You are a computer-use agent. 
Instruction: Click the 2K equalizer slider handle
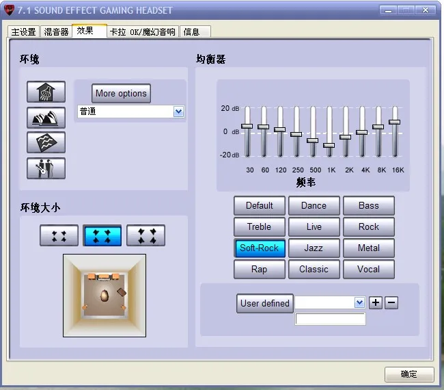coord(346,137)
